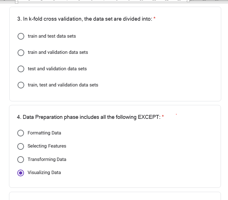Image resolution: width=228 pixels, height=200 pixels.
Task: Select the Selecting Features radio button
Action: click(x=21, y=146)
